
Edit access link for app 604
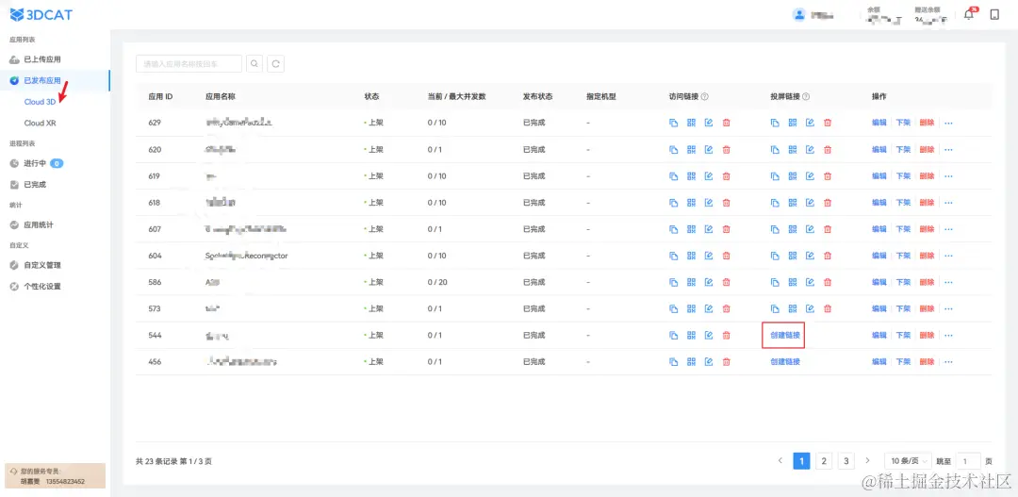(709, 256)
